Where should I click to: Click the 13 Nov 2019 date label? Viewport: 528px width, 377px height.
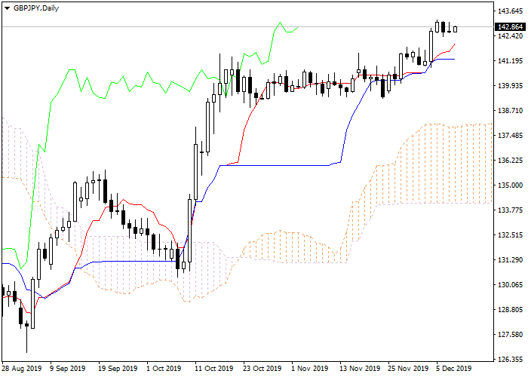tap(360, 369)
